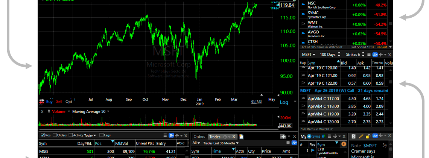429x158 pixels.
Task: Click blue plus icon beside Syms
Action: point(309,136)
